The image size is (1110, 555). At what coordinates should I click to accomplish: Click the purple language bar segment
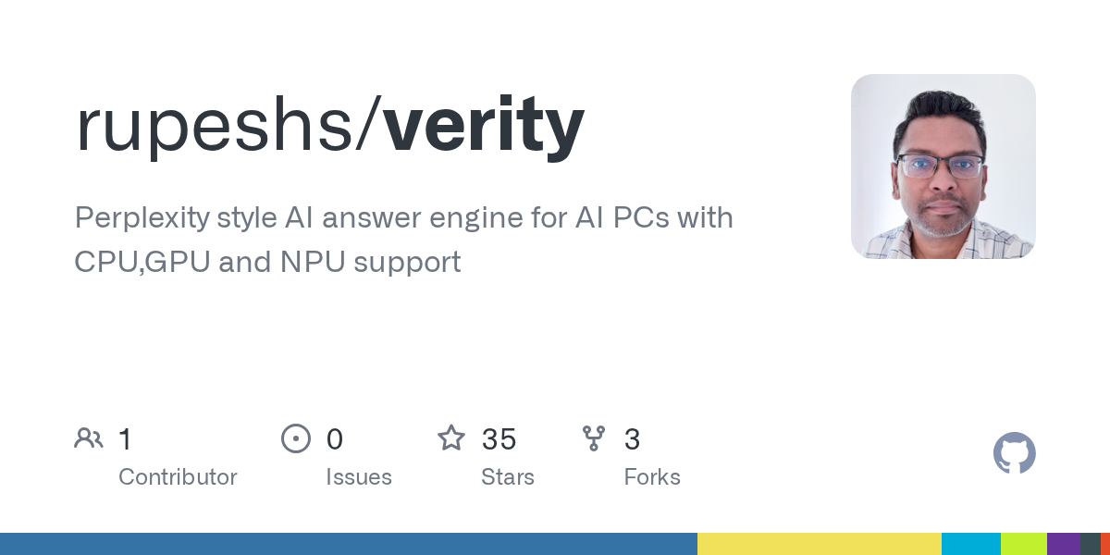click(1063, 544)
